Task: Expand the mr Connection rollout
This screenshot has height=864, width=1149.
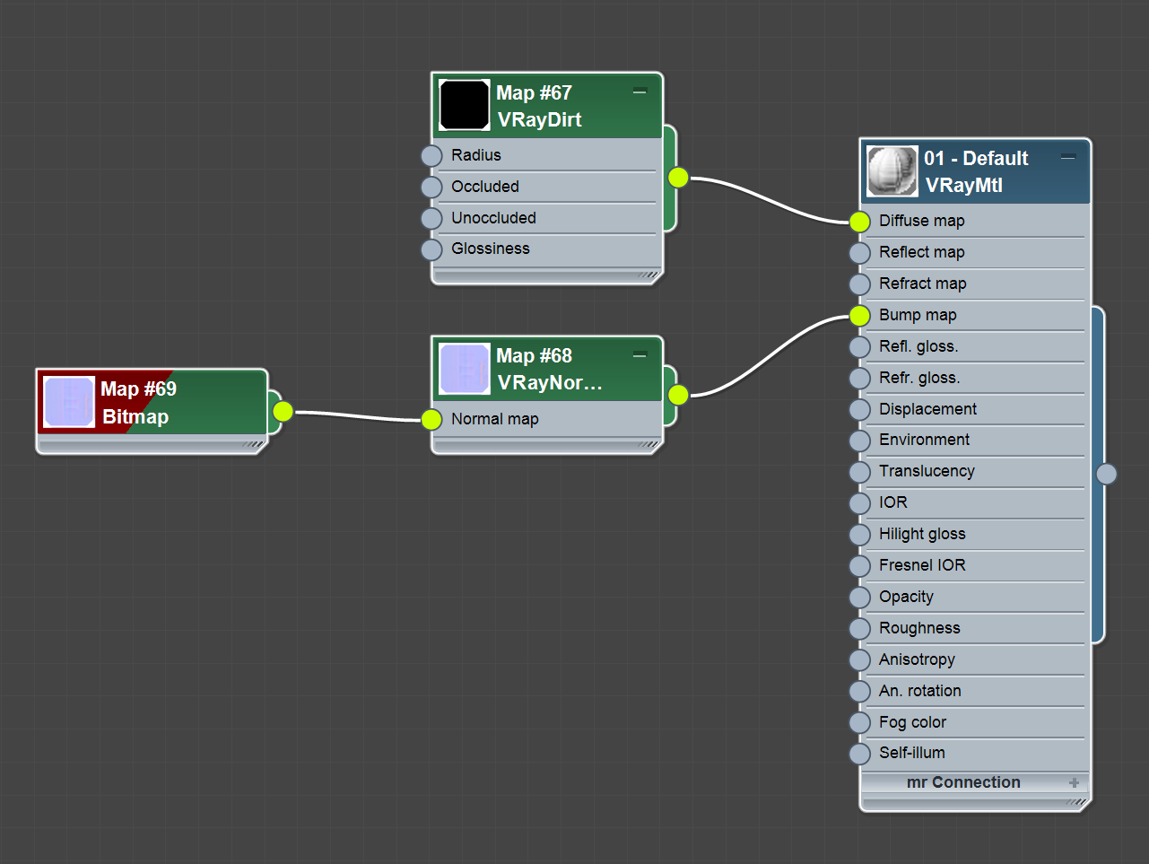Action: (1074, 783)
